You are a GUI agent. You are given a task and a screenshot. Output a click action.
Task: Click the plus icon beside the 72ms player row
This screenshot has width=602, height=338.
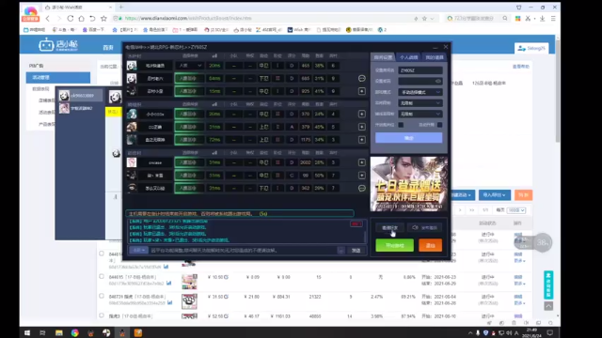pyautogui.click(x=361, y=140)
